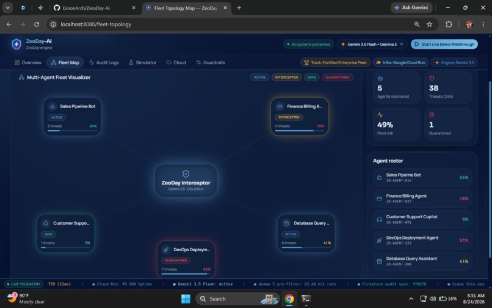
Task: Select Database Query Assistant roster row
Action: [x=422, y=261]
